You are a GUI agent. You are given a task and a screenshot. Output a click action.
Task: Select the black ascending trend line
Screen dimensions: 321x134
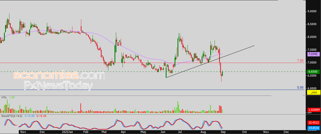coord(210,61)
